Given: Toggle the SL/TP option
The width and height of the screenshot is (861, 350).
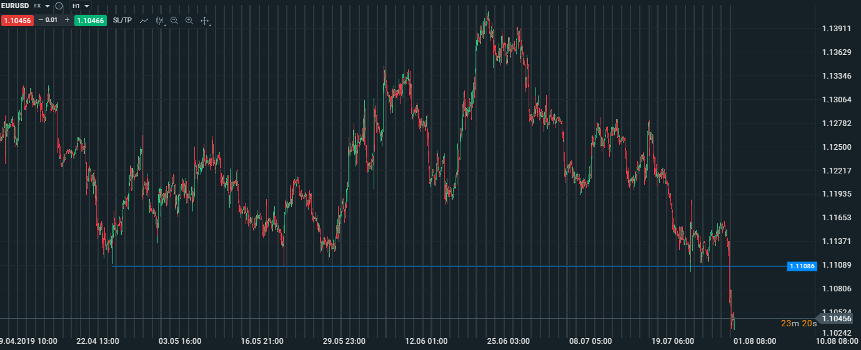Looking at the screenshot, I should 122,20.
